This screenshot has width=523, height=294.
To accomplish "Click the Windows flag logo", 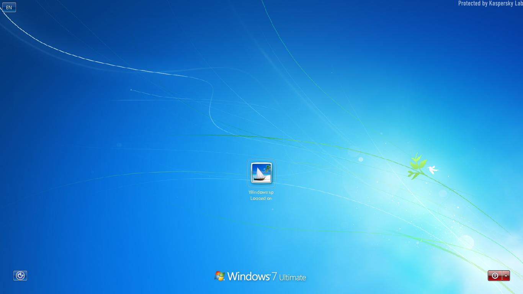I will pos(219,275).
